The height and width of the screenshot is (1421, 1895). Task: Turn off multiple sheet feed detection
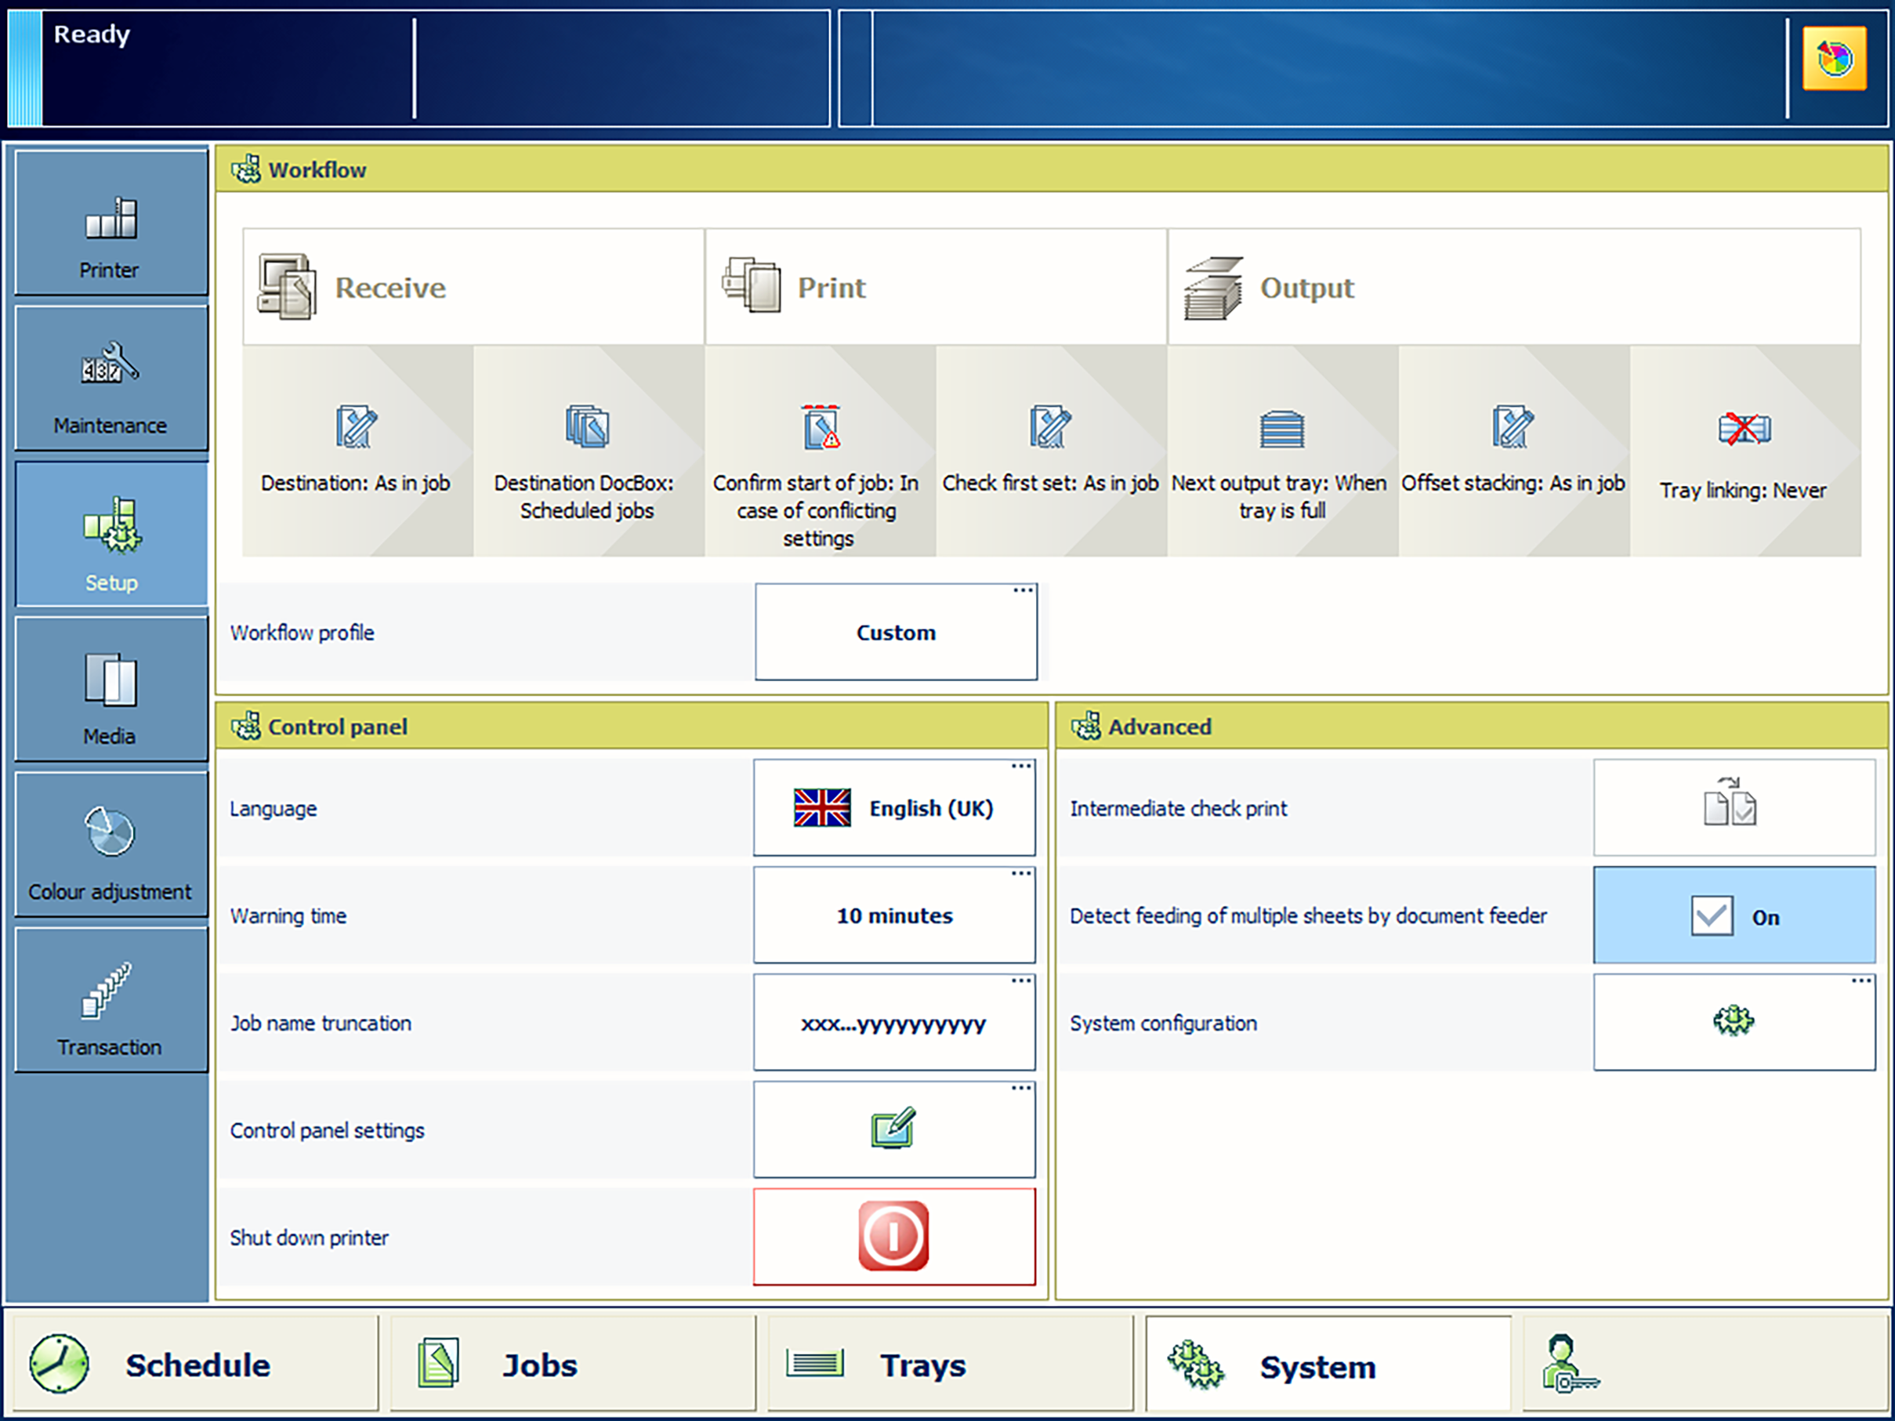point(1733,915)
